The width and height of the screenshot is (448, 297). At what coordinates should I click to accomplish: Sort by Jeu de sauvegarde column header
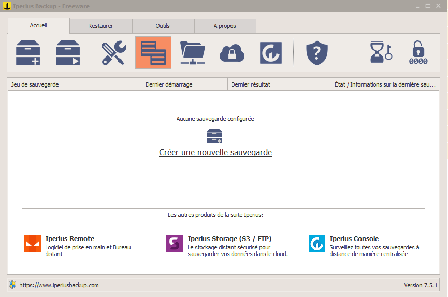(75, 84)
